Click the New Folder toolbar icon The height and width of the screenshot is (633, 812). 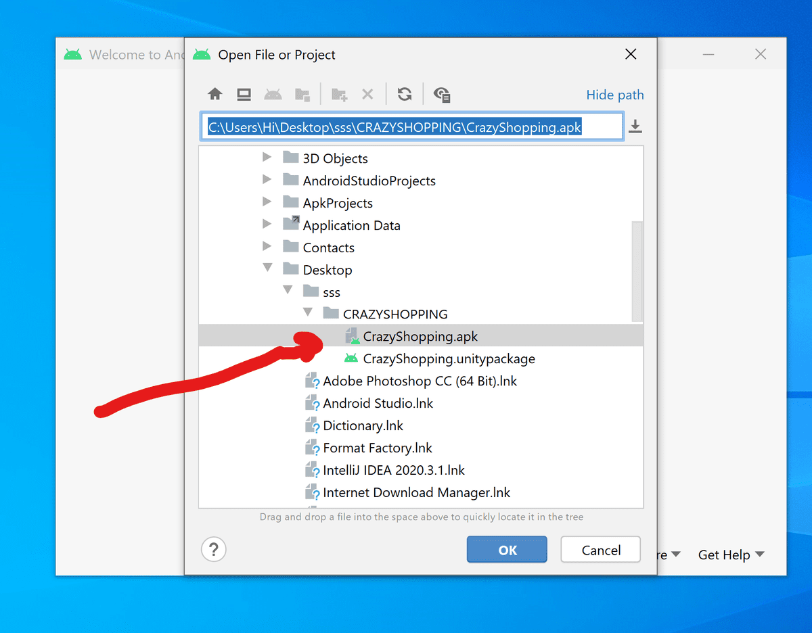click(339, 95)
